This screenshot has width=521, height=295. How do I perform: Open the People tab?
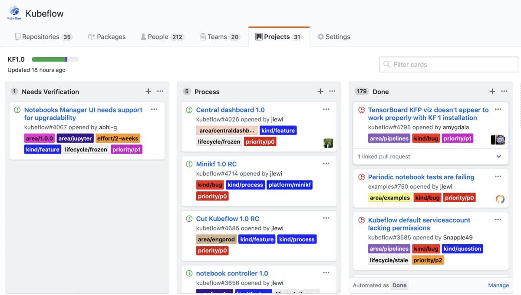tap(162, 37)
